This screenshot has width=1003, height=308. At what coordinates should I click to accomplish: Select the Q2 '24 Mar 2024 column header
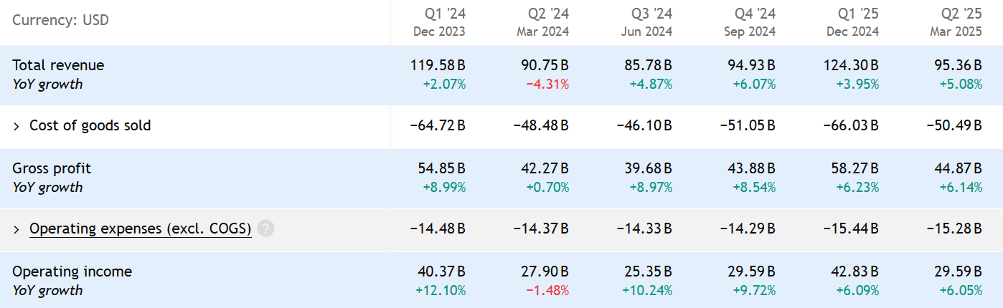point(542,21)
